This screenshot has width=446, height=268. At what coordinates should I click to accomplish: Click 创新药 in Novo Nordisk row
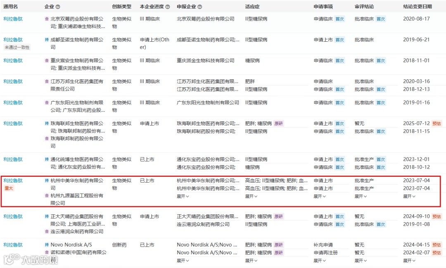tap(119, 245)
